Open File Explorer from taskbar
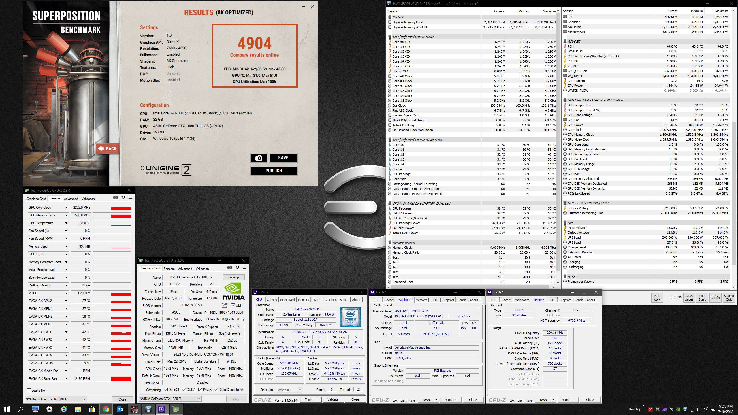The width and height of the screenshot is (738, 415). [x=78, y=409]
